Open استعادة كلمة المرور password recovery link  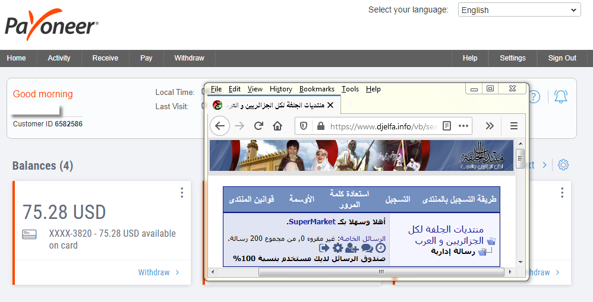coord(349,199)
